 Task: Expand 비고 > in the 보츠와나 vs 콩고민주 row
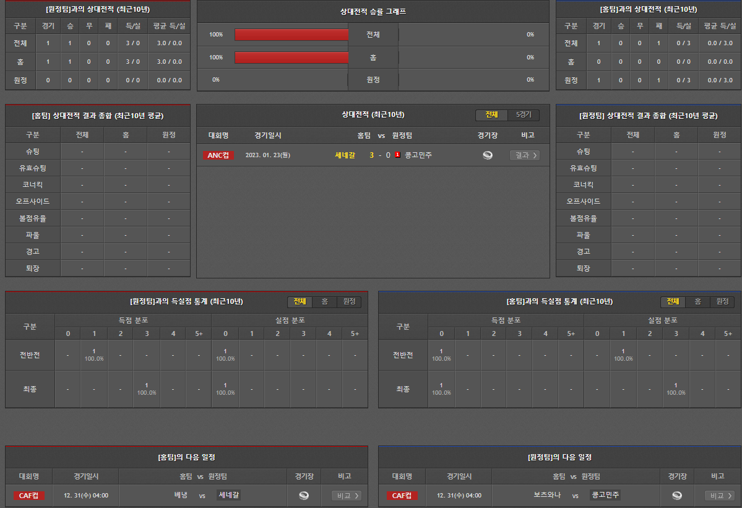coord(720,495)
